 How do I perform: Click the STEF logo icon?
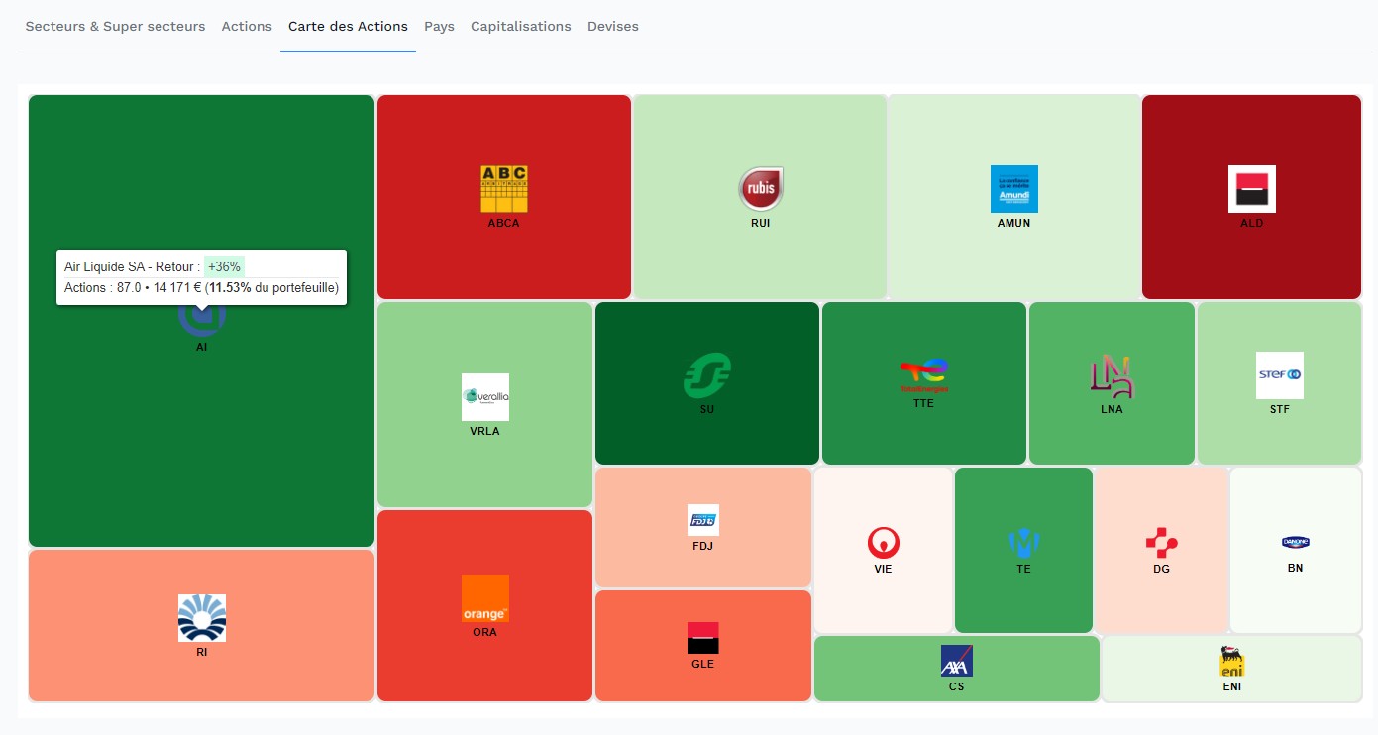[x=1280, y=375]
